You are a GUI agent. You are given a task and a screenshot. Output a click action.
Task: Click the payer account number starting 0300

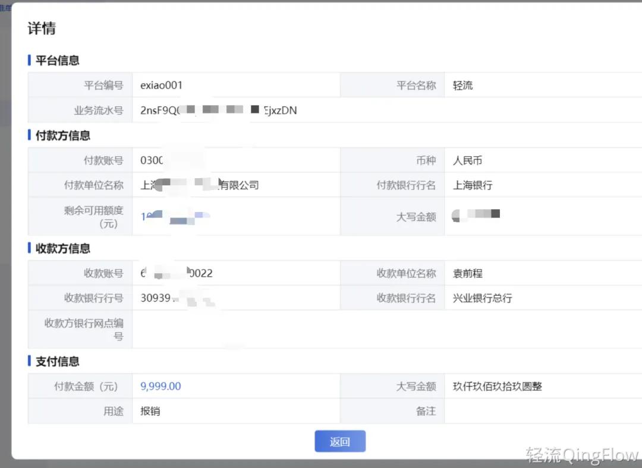point(152,160)
